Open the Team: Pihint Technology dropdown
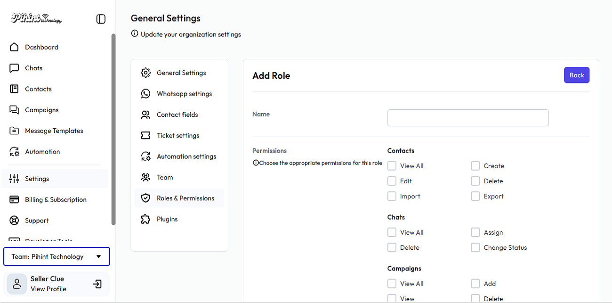The image size is (612, 303). (x=56, y=257)
